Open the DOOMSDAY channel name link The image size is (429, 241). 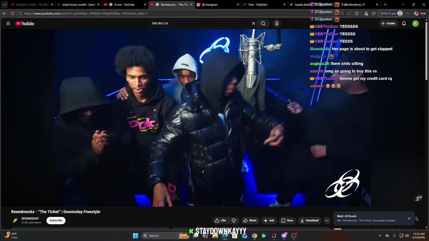[x=30, y=219]
